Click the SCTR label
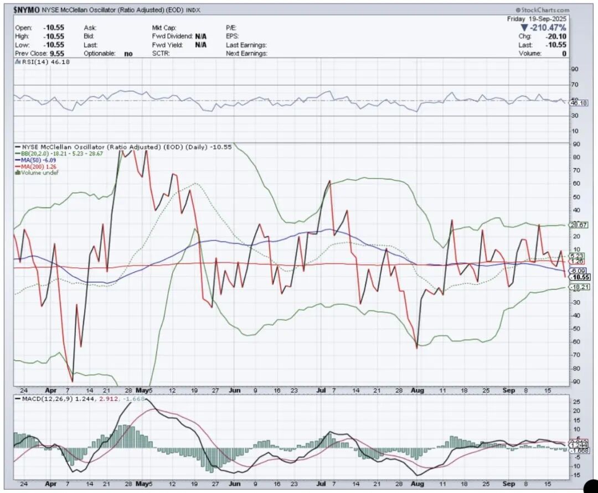 click(161, 54)
